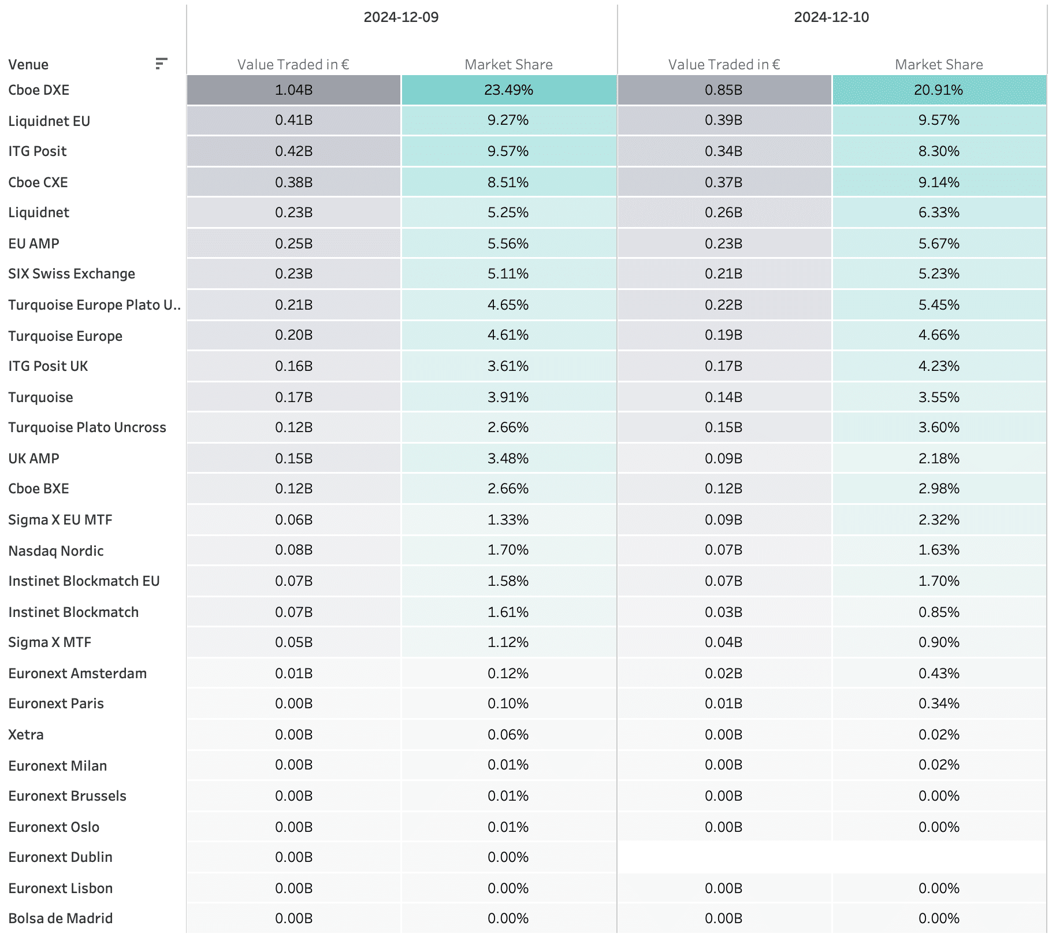Click the truncated Turquoise Europe Plato venue label

click(x=94, y=305)
